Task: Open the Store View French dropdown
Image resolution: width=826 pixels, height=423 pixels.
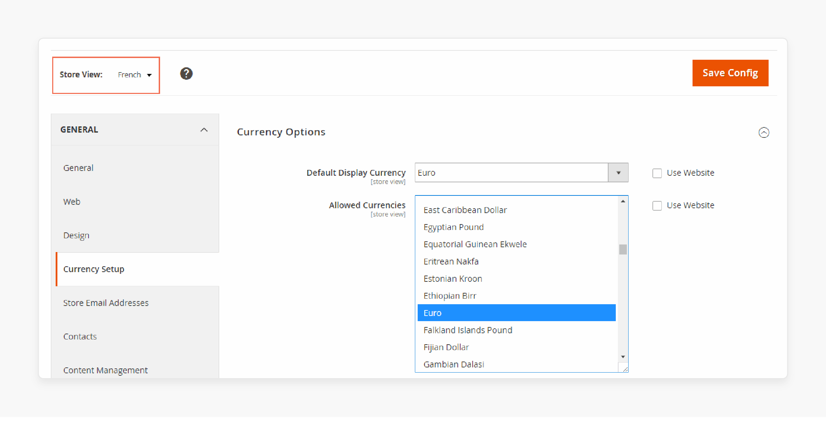Action: [134, 75]
